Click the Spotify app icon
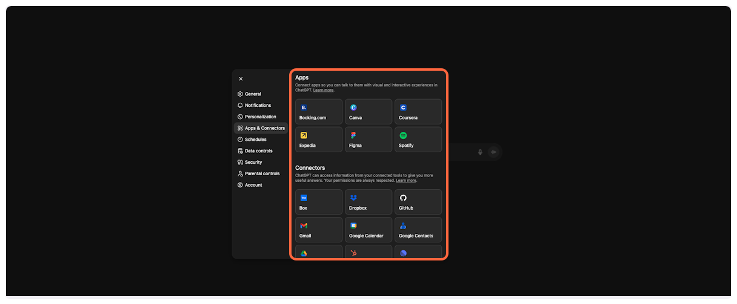This screenshot has width=737, height=304. coord(403,135)
